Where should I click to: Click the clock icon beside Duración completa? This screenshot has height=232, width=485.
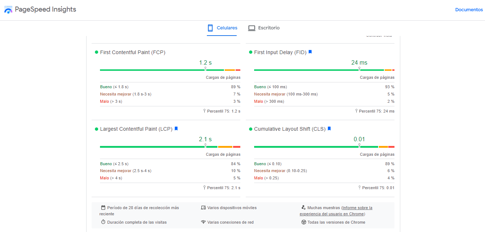pos(103,222)
